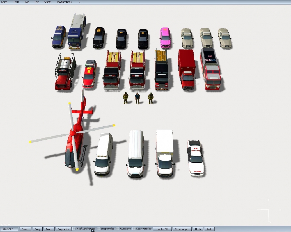Click Reset Angles
The width and height of the screenshot is (291, 232).
tap(182, 229)
